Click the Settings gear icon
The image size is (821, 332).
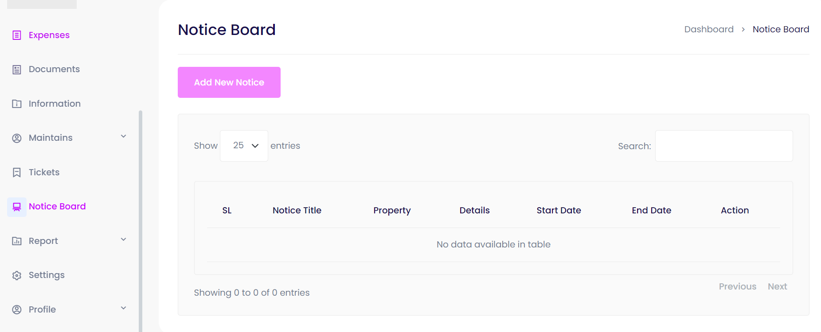point(17,275)
